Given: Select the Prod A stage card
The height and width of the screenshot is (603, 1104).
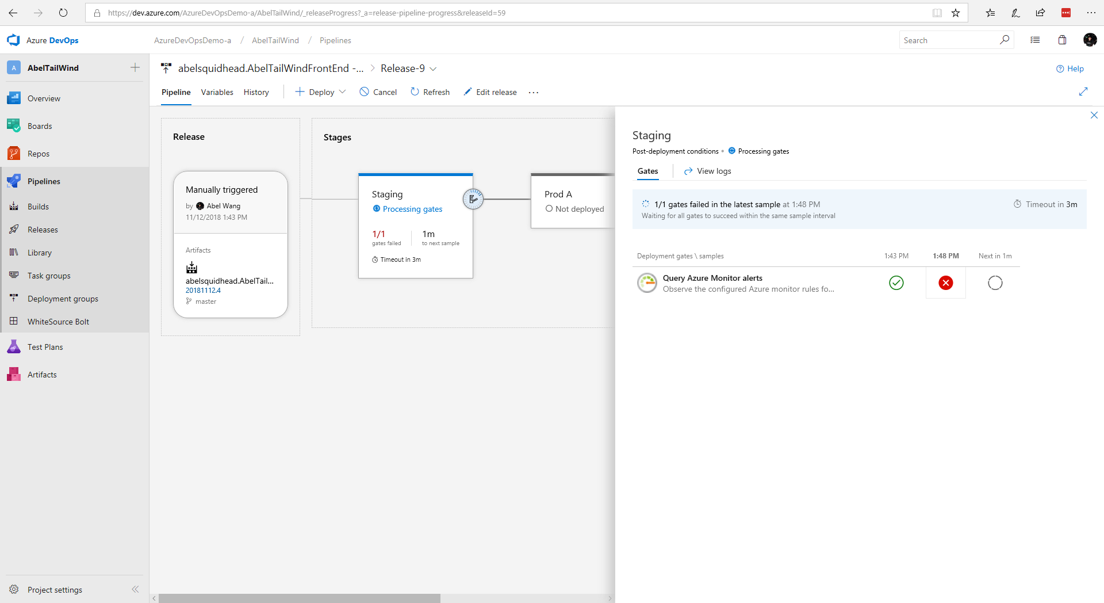Looking at the screenshot, I should click(x=573, y=201).
